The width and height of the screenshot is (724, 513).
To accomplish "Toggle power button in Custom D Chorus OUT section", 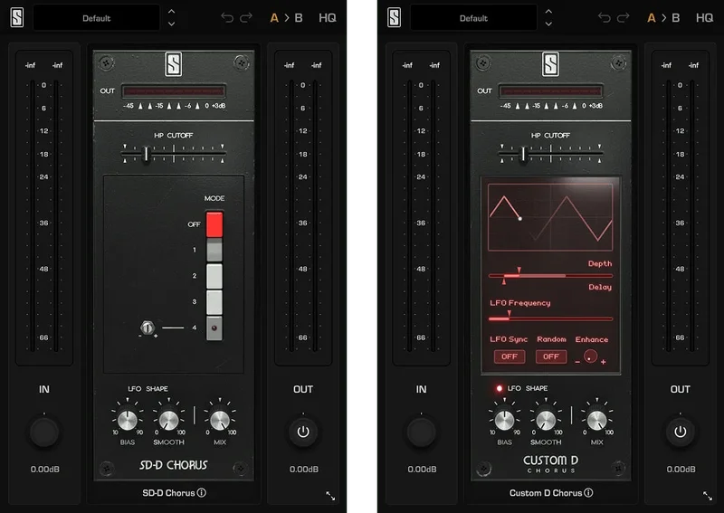I will tap(681, 432).
